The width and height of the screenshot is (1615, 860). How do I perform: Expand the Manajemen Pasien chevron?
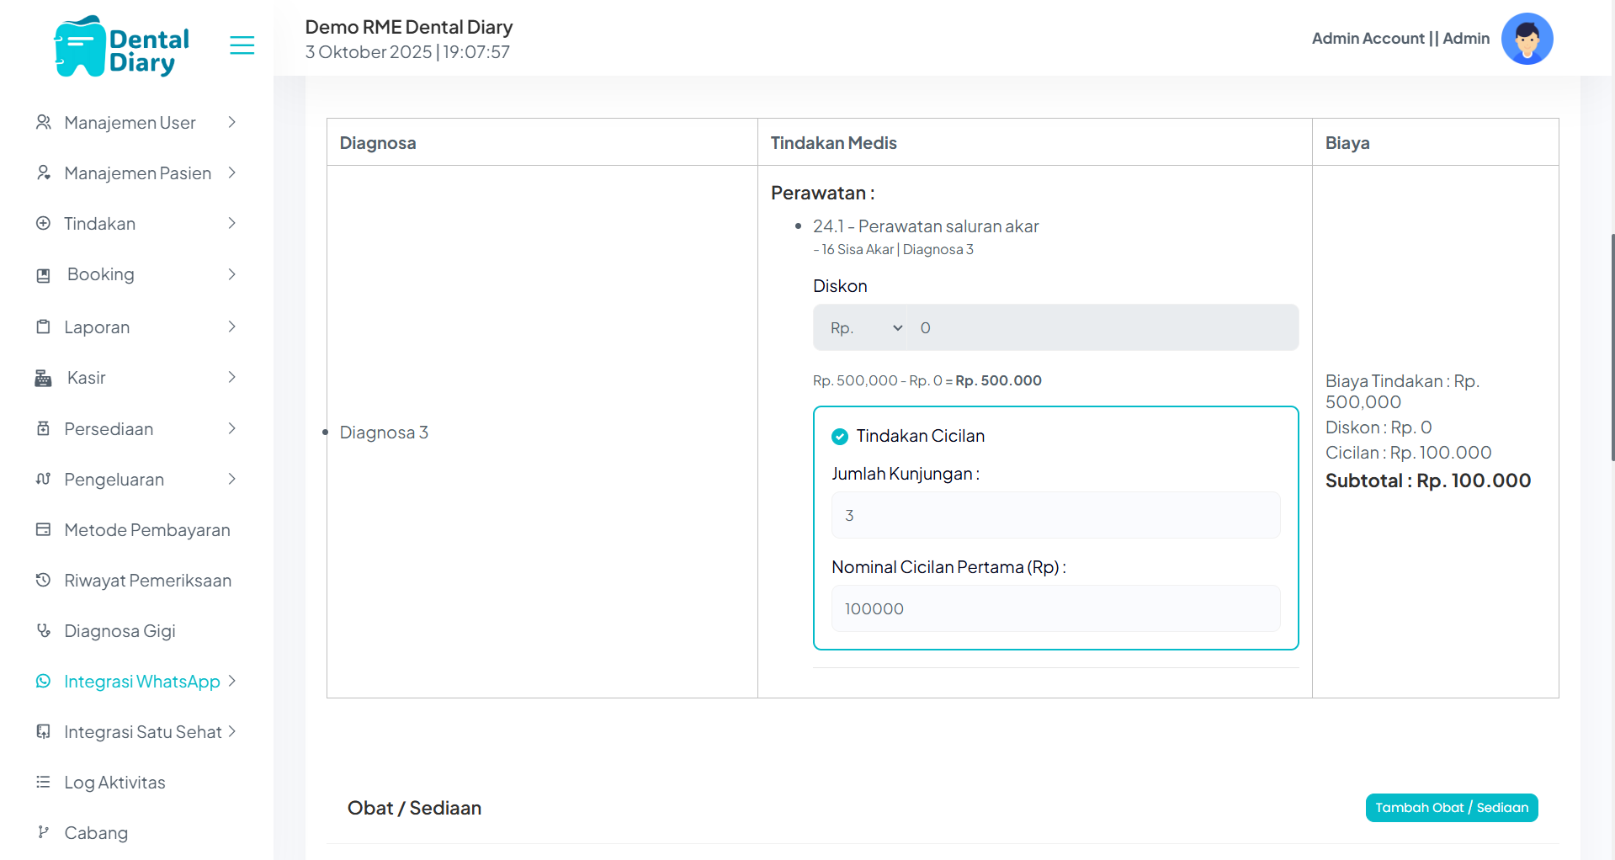pyautogui.click(x=232, y=173)
